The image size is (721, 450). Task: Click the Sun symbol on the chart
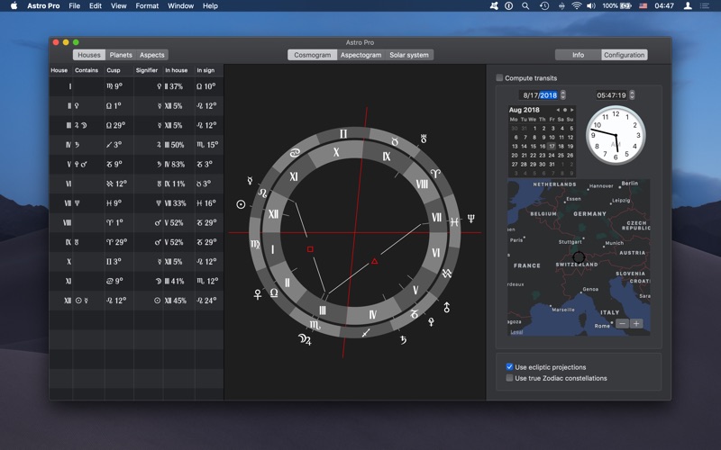[241, 204]
